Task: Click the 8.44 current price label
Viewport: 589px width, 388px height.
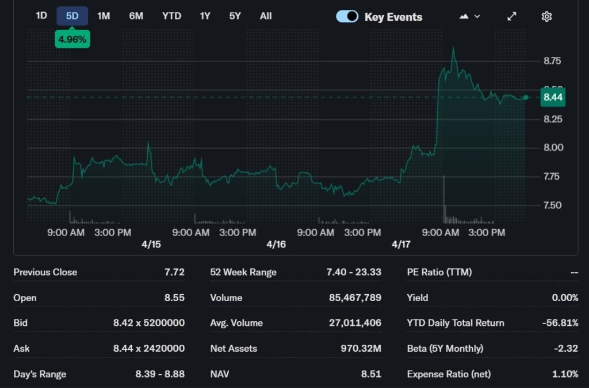Action: [x=553, y=97]
